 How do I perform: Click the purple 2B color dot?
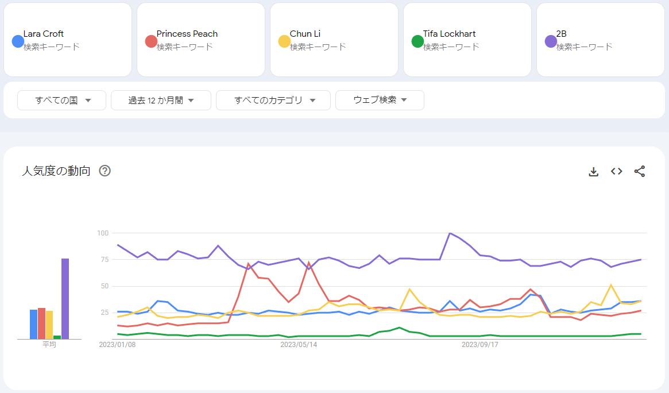point(551,41)
